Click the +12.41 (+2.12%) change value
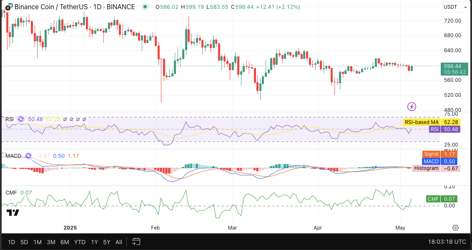The width and height of the screenshot is (472, 250). (x=278, y=7)
